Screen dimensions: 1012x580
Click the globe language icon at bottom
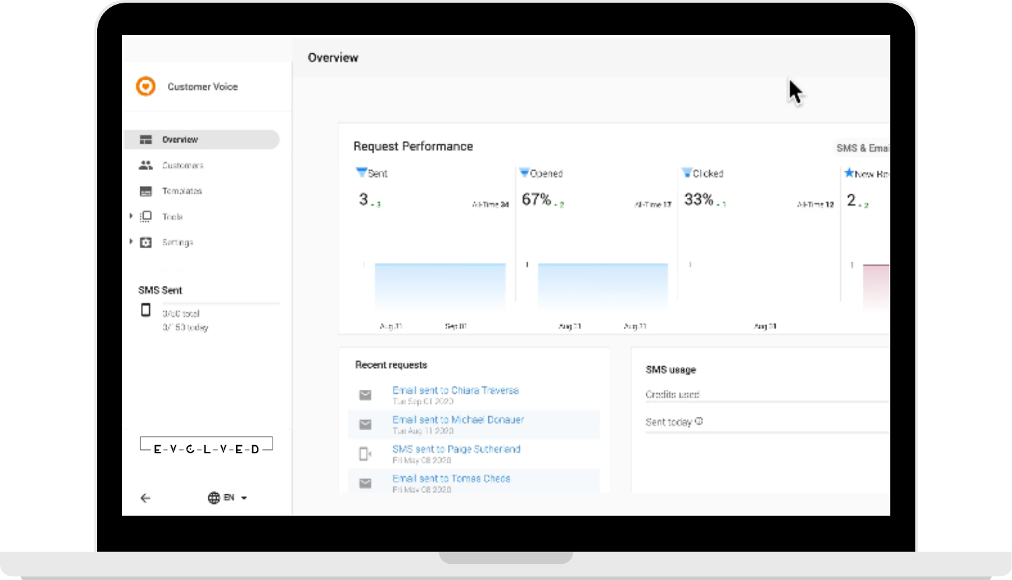point(213,498)
